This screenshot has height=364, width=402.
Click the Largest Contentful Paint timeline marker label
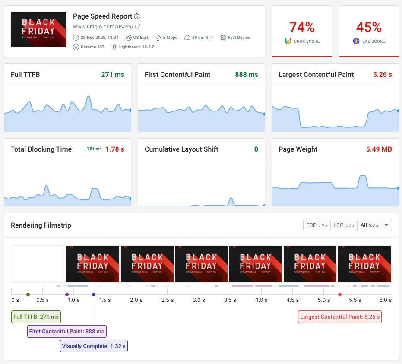pyautogui.click(x=340, y=317)
